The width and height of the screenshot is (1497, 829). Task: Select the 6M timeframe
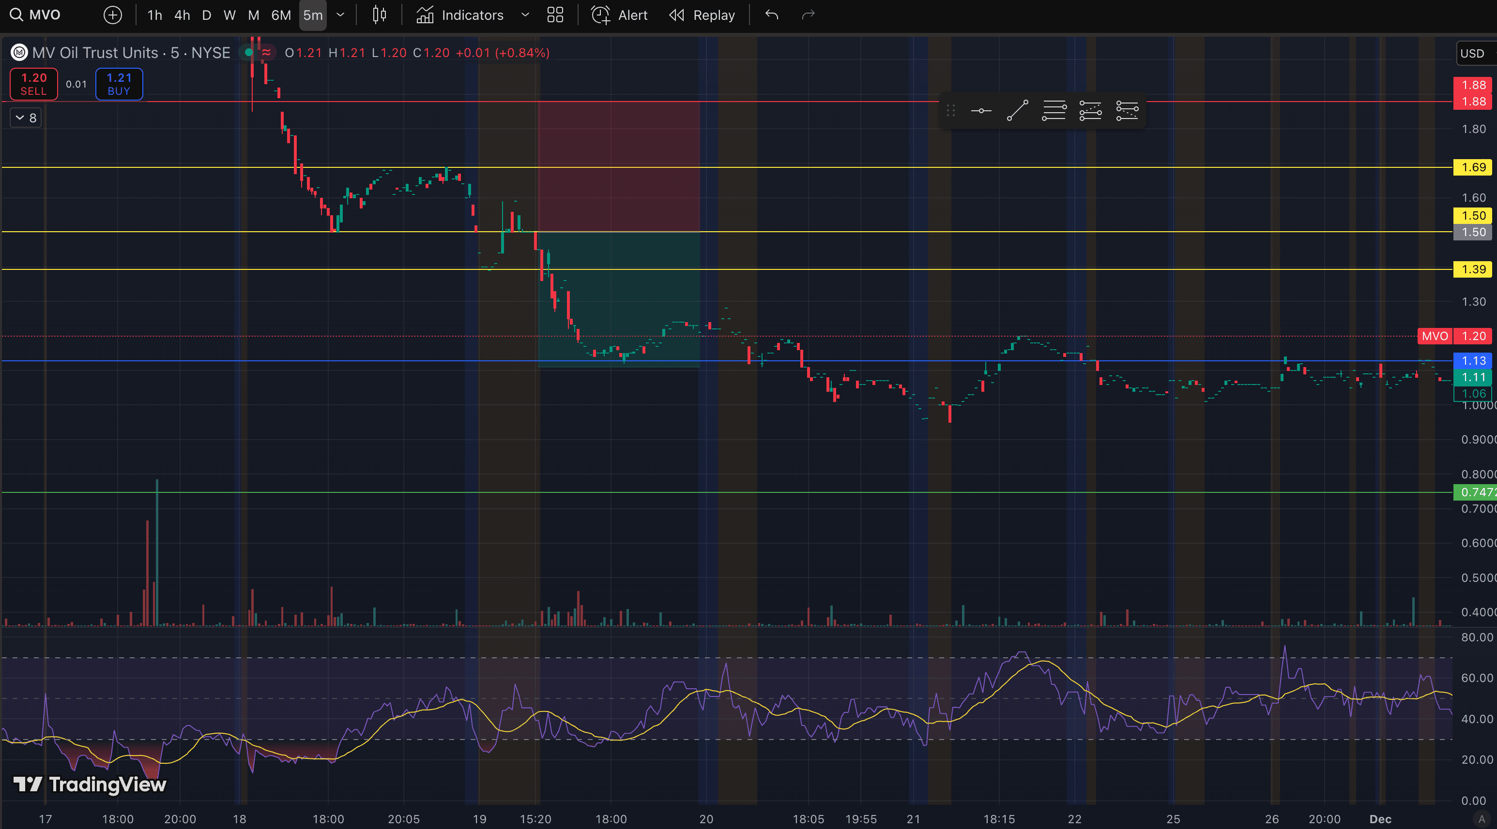[x=281, y=15]
